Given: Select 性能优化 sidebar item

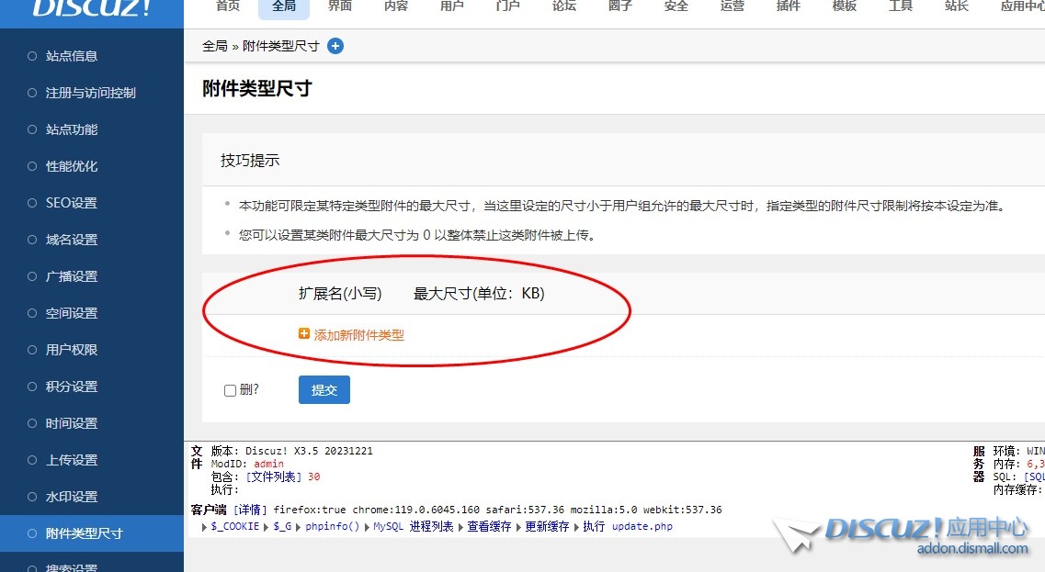Looking at the screenshot, I should (x=72, y=166).
